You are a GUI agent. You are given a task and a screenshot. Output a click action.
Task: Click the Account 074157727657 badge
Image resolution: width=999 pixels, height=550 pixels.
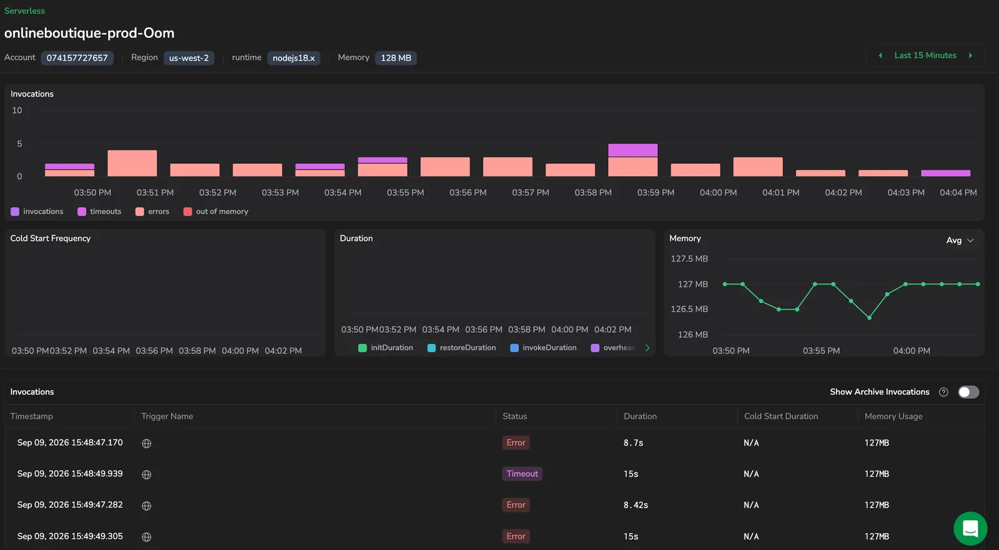[77, 58]
